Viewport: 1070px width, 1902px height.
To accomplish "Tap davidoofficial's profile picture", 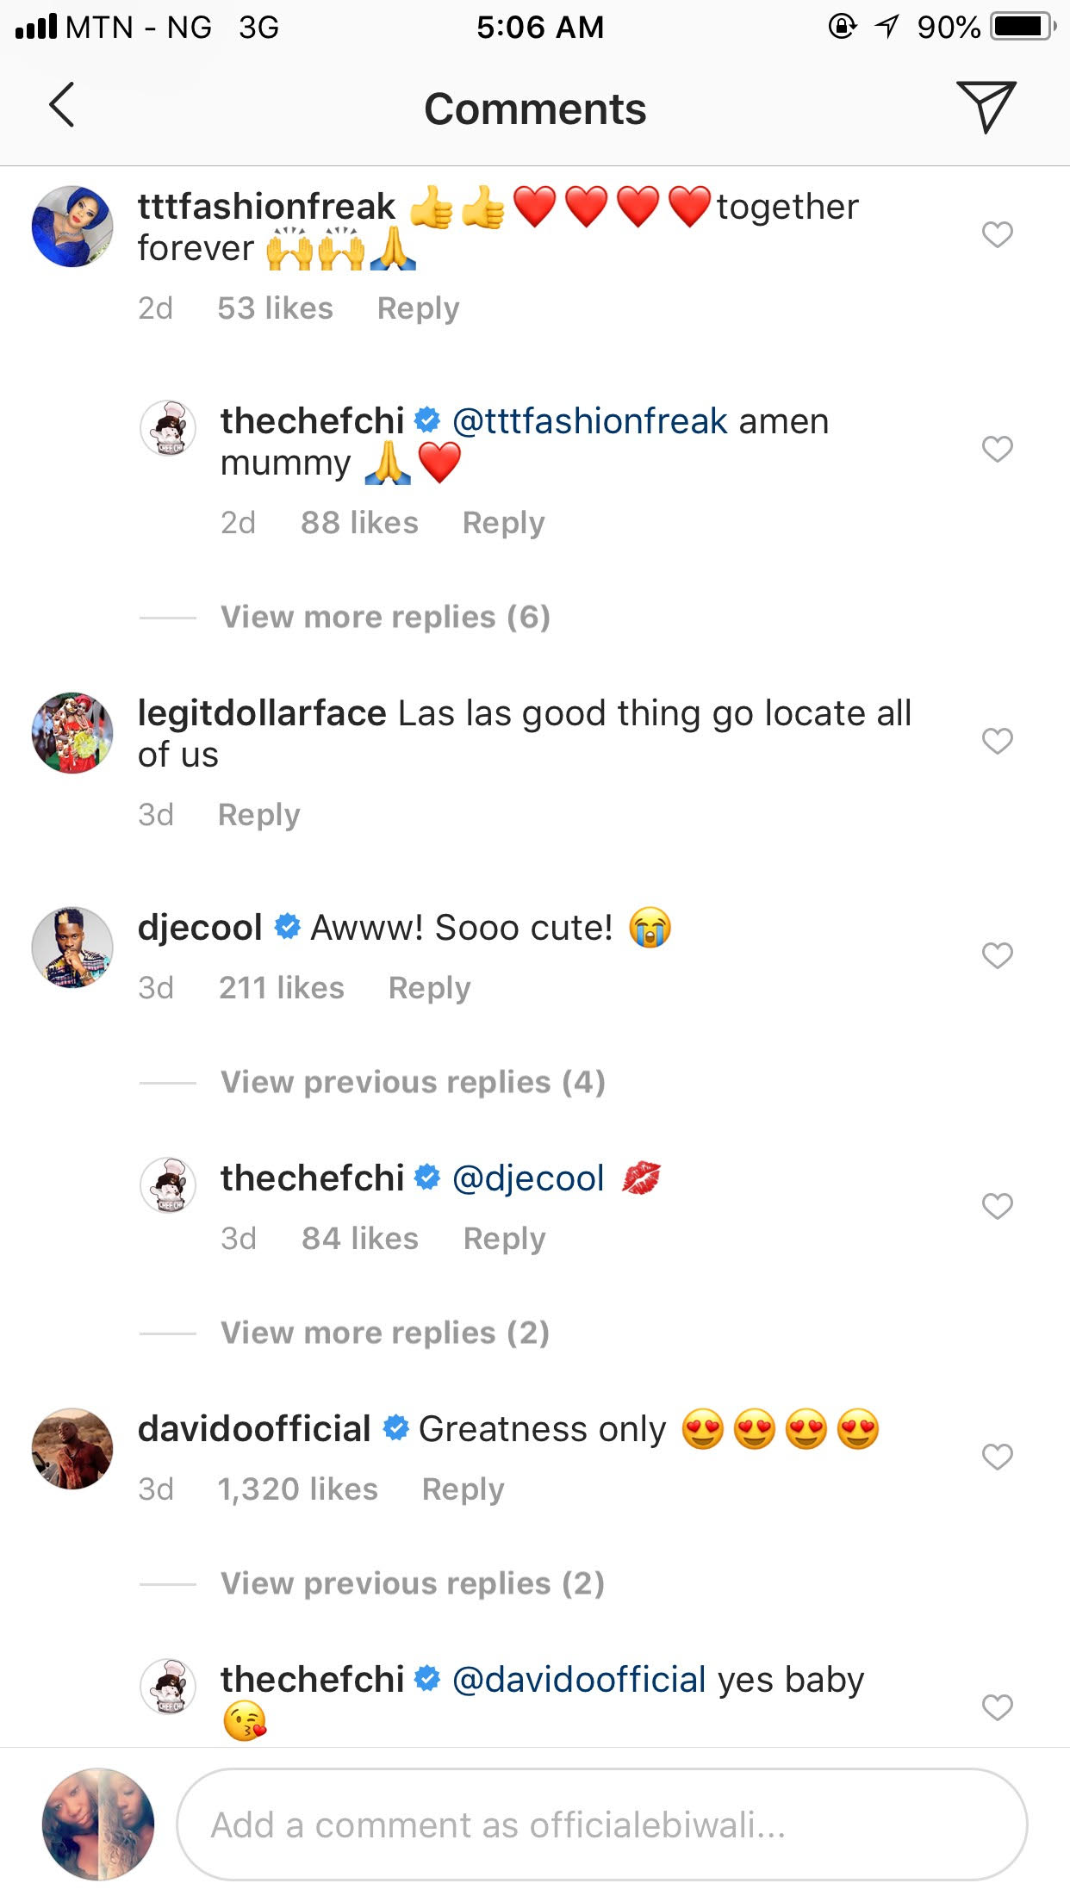I will point(72,1449).
